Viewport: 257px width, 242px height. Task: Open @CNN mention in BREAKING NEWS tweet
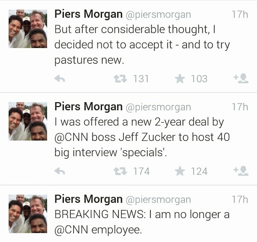71,230
